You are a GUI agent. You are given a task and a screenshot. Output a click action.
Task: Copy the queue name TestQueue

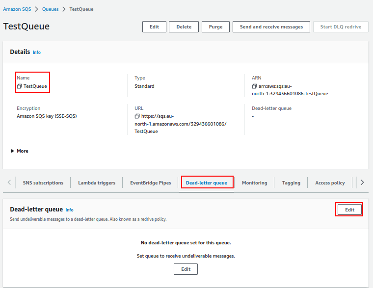tap(19, 86)
